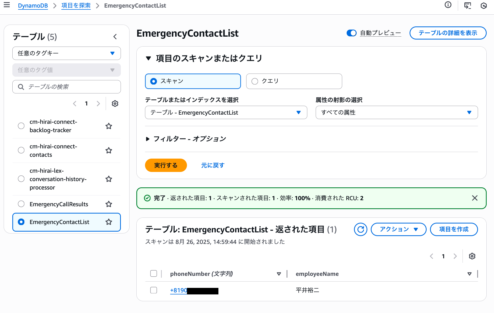Screen dimensions: 494x313
Task: Click the EmergencyContactList radio button
Action: tap(21, 222)
